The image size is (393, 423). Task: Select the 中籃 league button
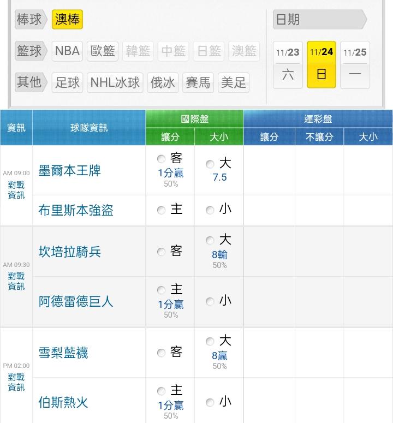click(173, 51)
